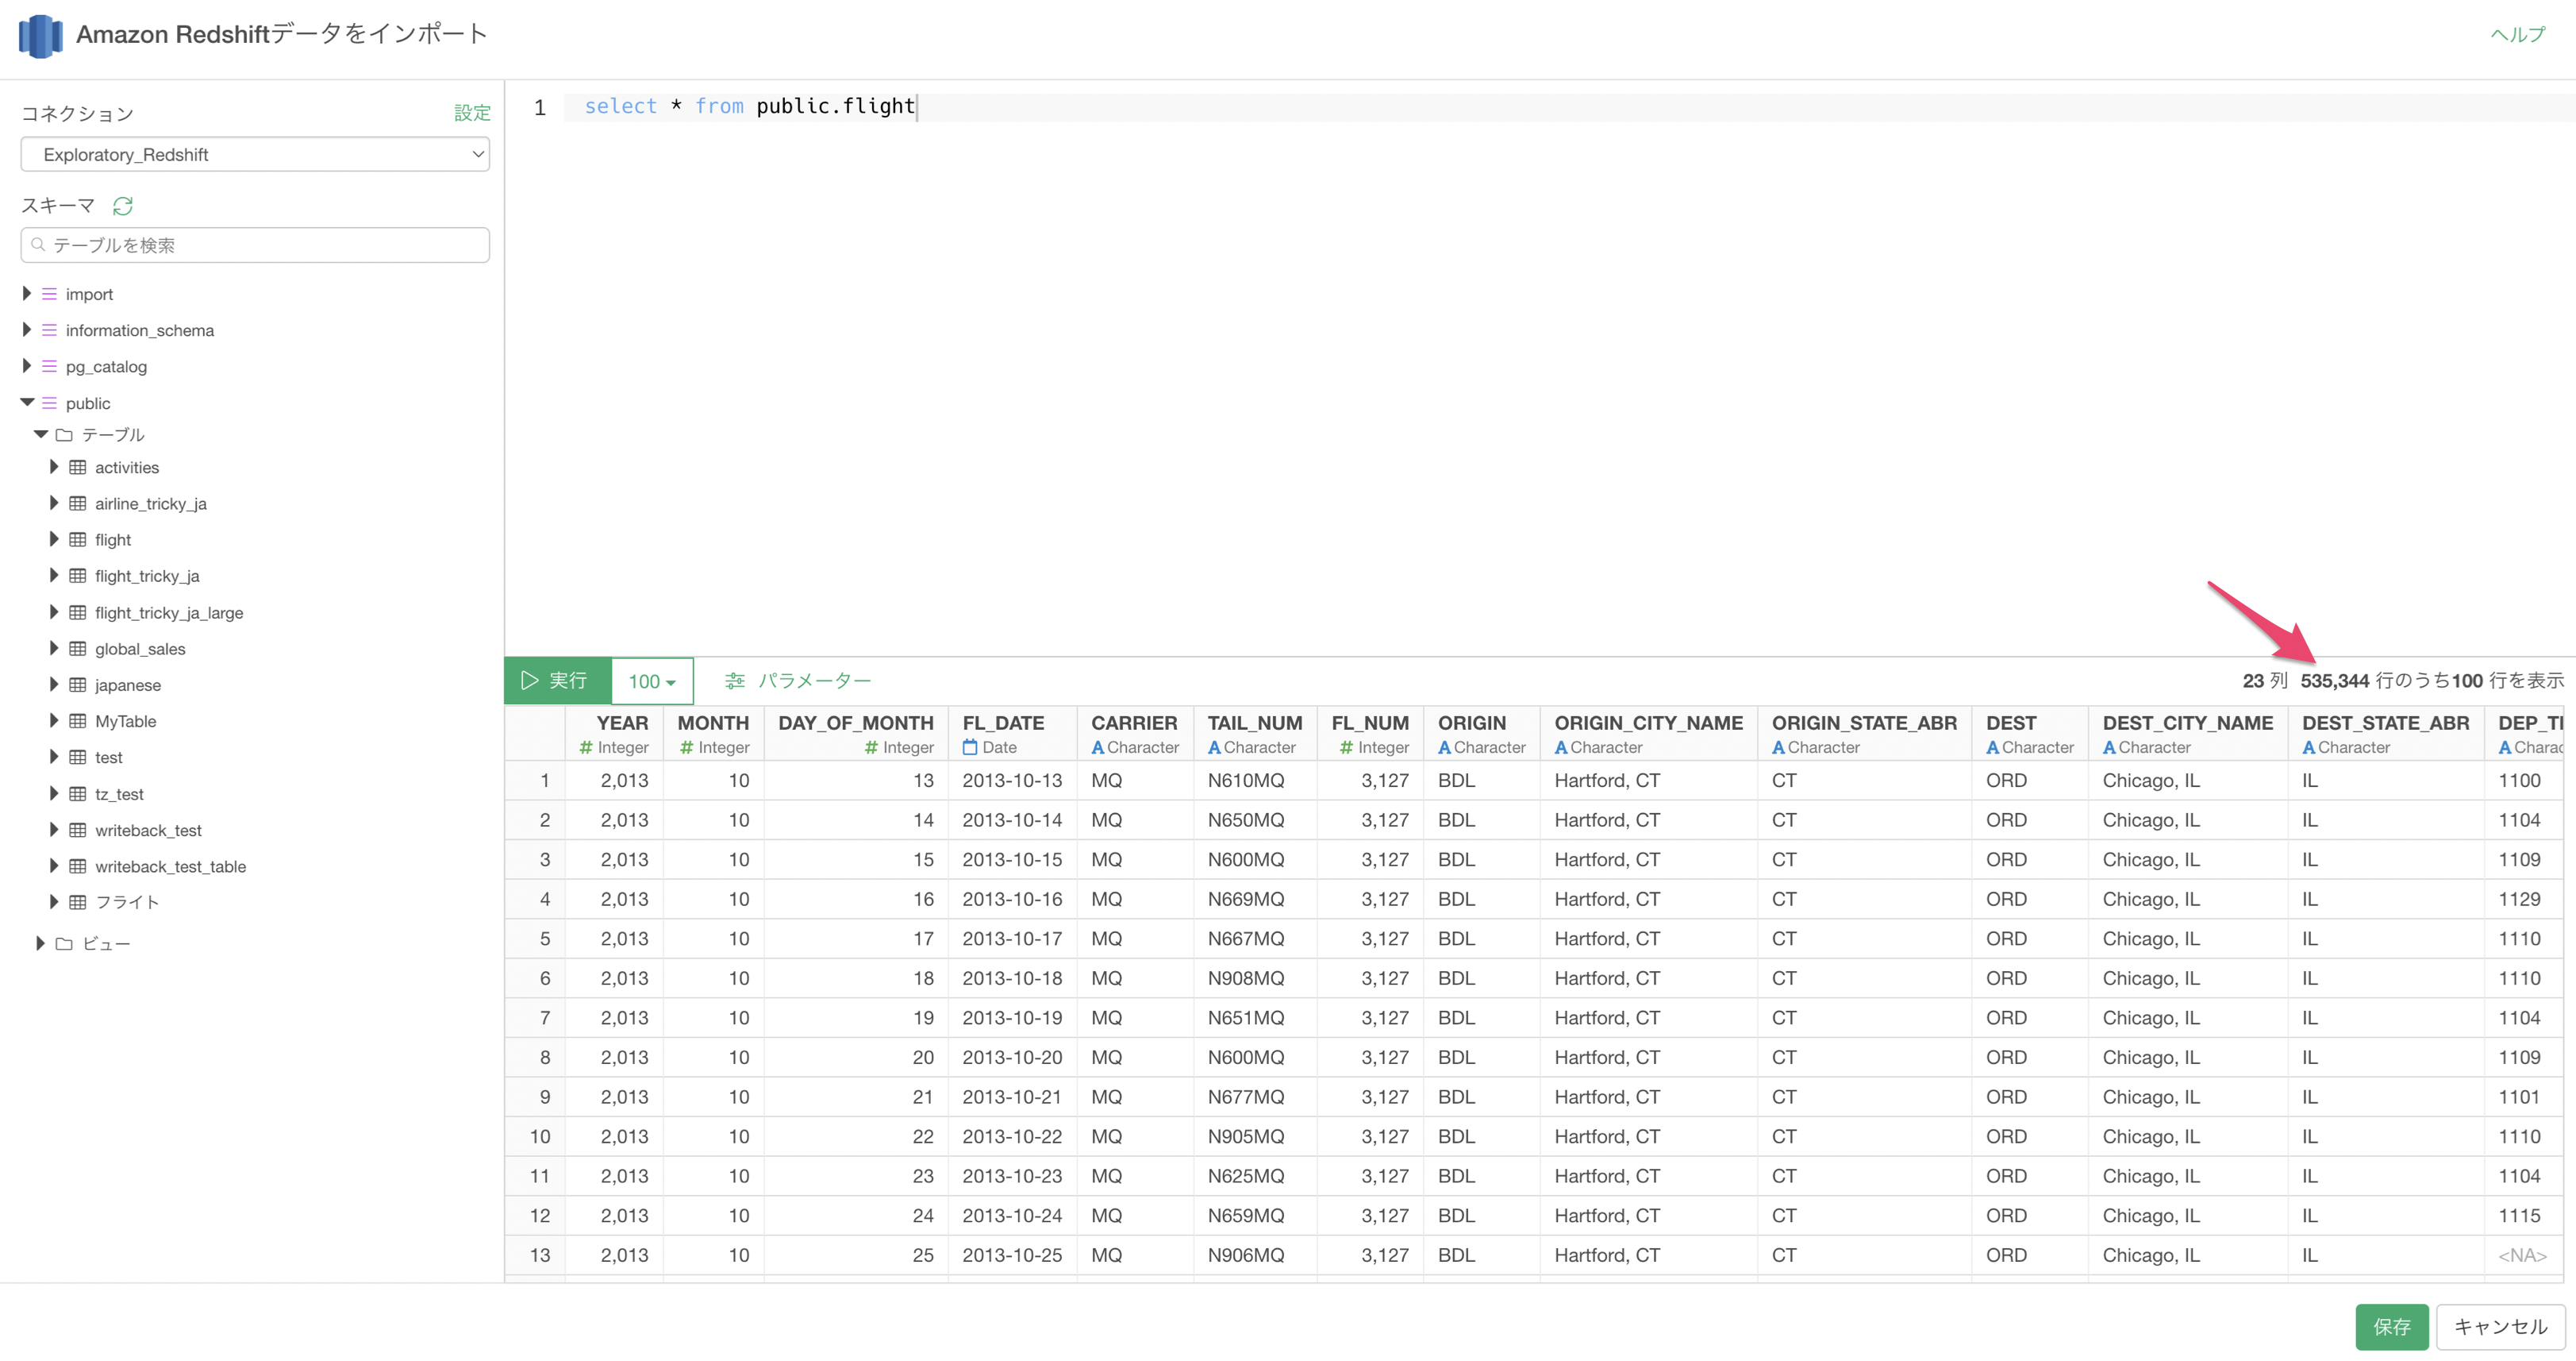Click the writeback_test table icon
Viewport: 2576px width, 1361px height.
coord(78,830)
